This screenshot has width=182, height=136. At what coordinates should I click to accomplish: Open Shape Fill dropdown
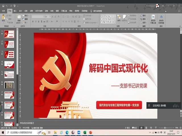[x=133, y=16]
